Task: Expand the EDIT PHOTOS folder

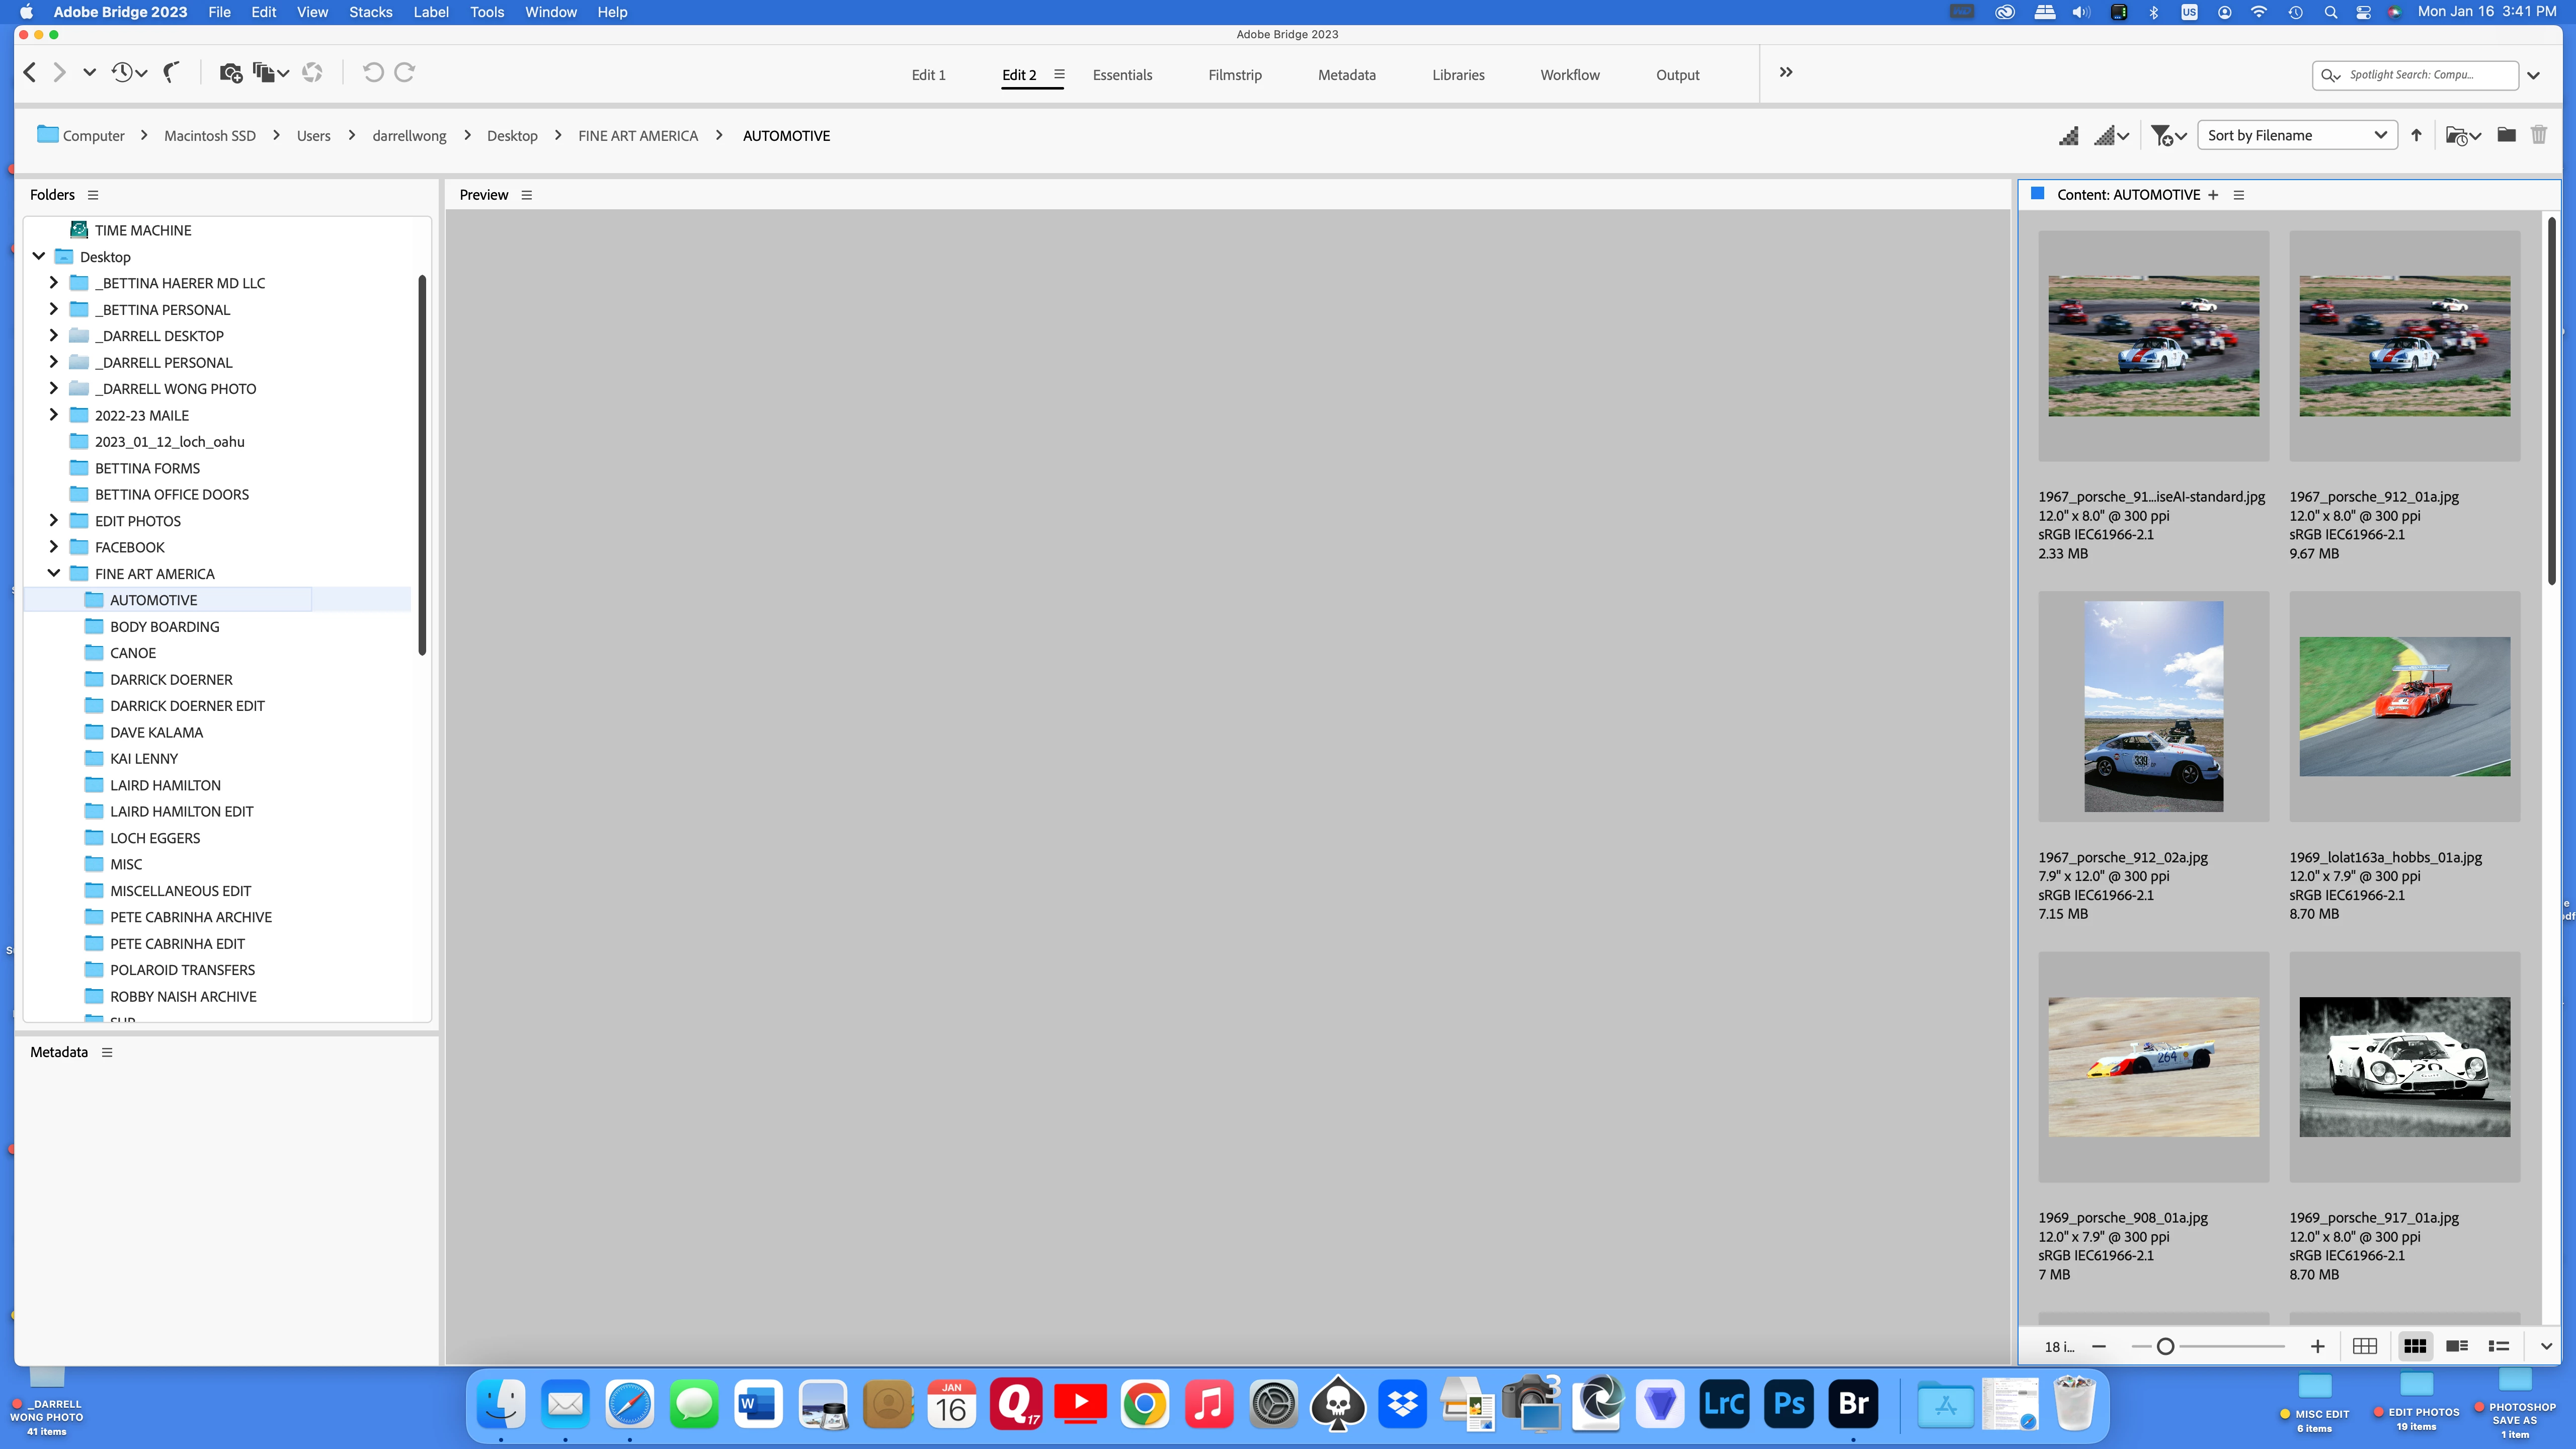Action: coord(54,520)
